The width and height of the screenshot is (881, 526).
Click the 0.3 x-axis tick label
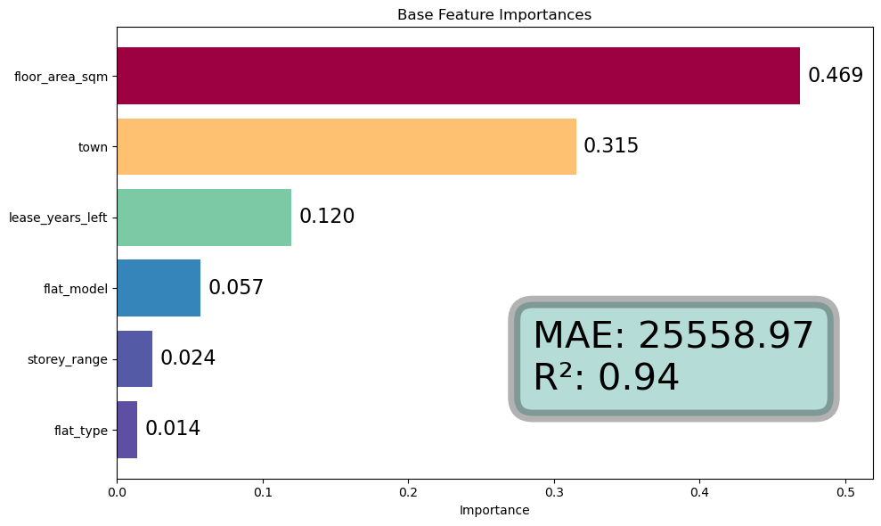tap(554, 491)
